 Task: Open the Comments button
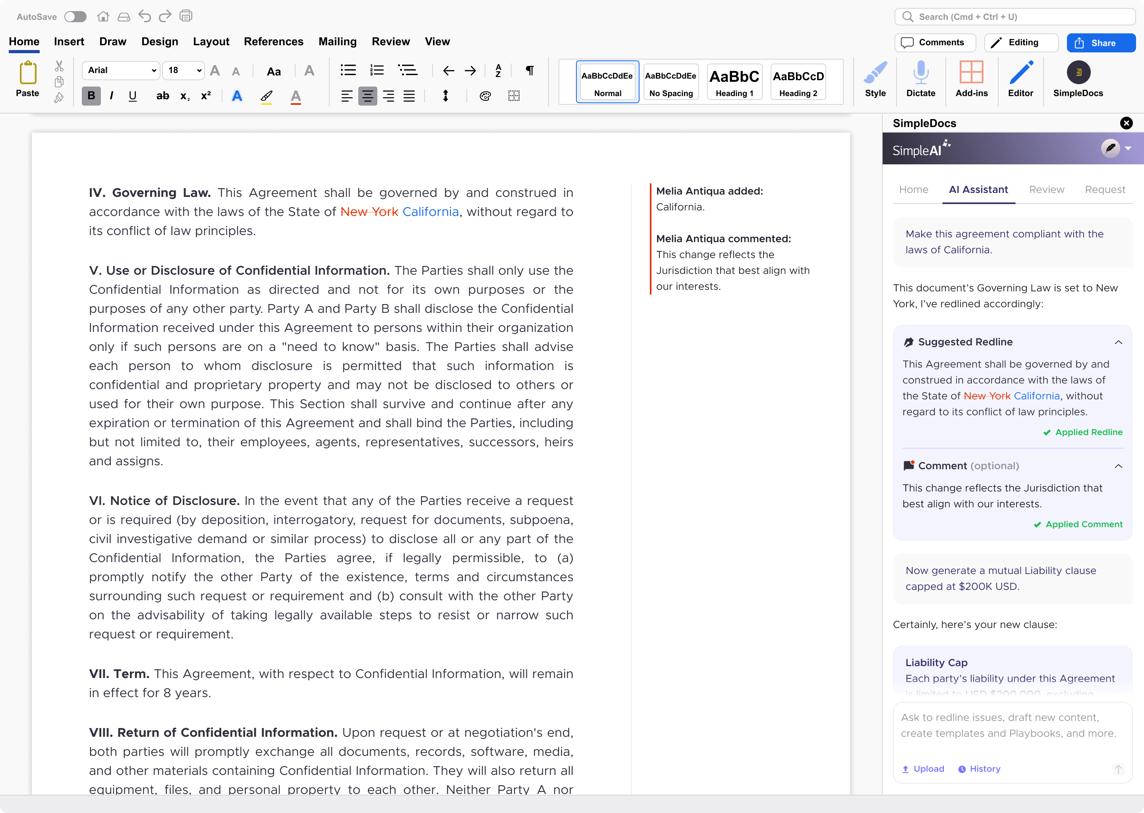coord(935,42)
